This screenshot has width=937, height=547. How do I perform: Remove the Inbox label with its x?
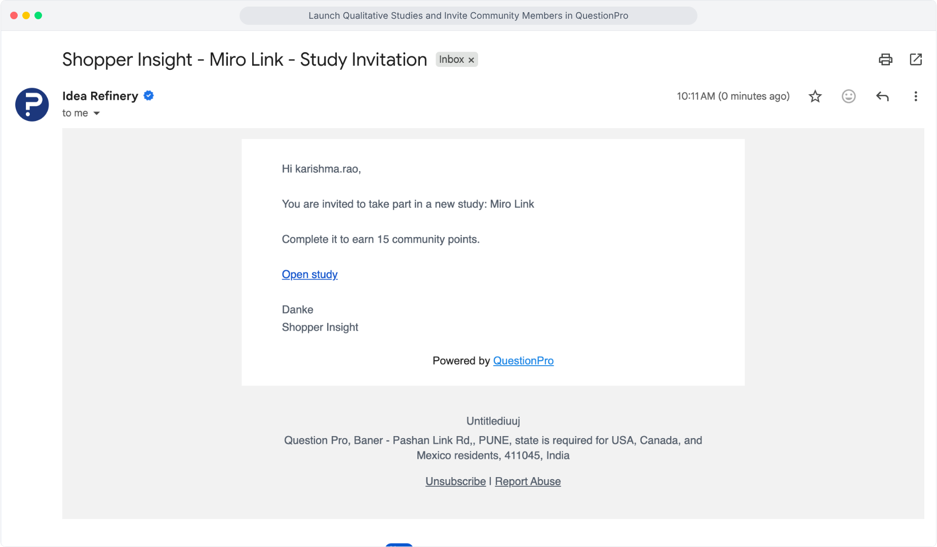click(x=471, y=60)
